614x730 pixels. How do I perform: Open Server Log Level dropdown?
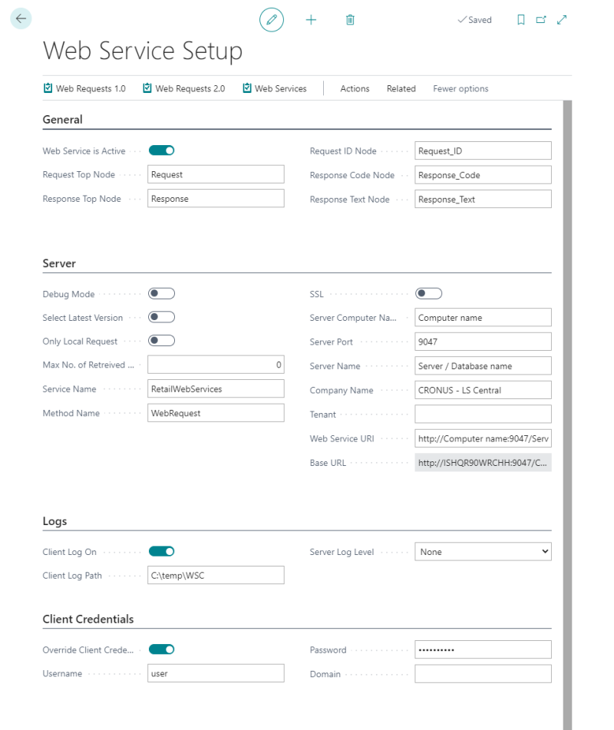(x=484, y=551)
